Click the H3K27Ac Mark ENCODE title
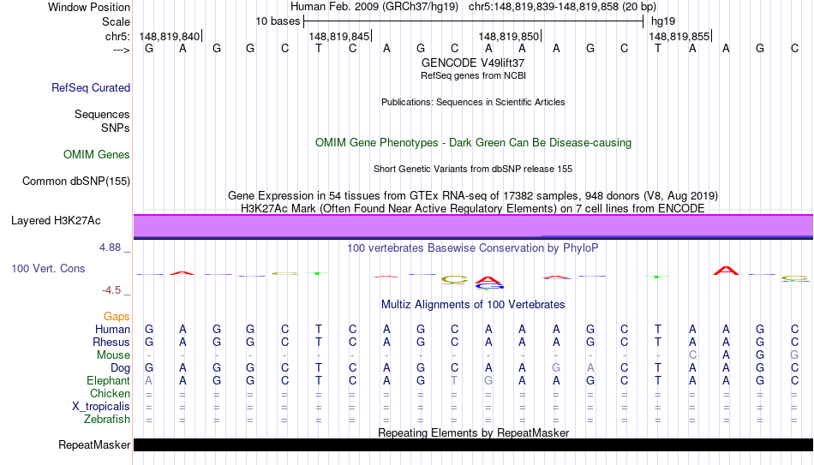 coord(473,209)
